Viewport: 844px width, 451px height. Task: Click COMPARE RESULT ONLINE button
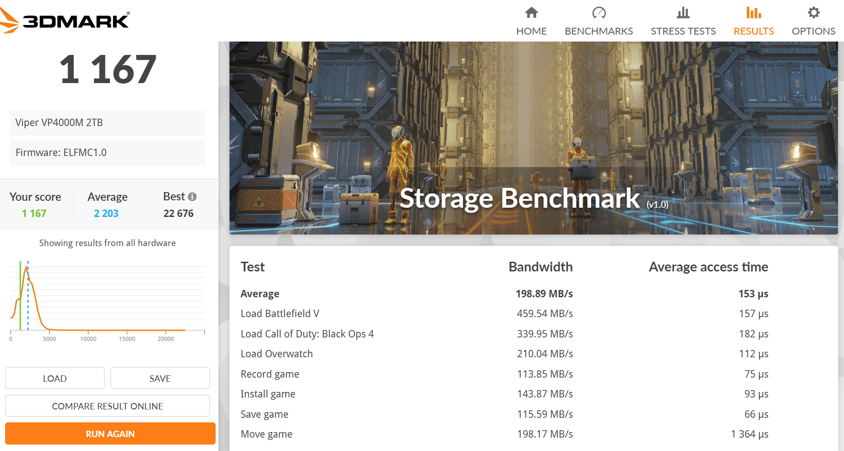coord(108,406)
